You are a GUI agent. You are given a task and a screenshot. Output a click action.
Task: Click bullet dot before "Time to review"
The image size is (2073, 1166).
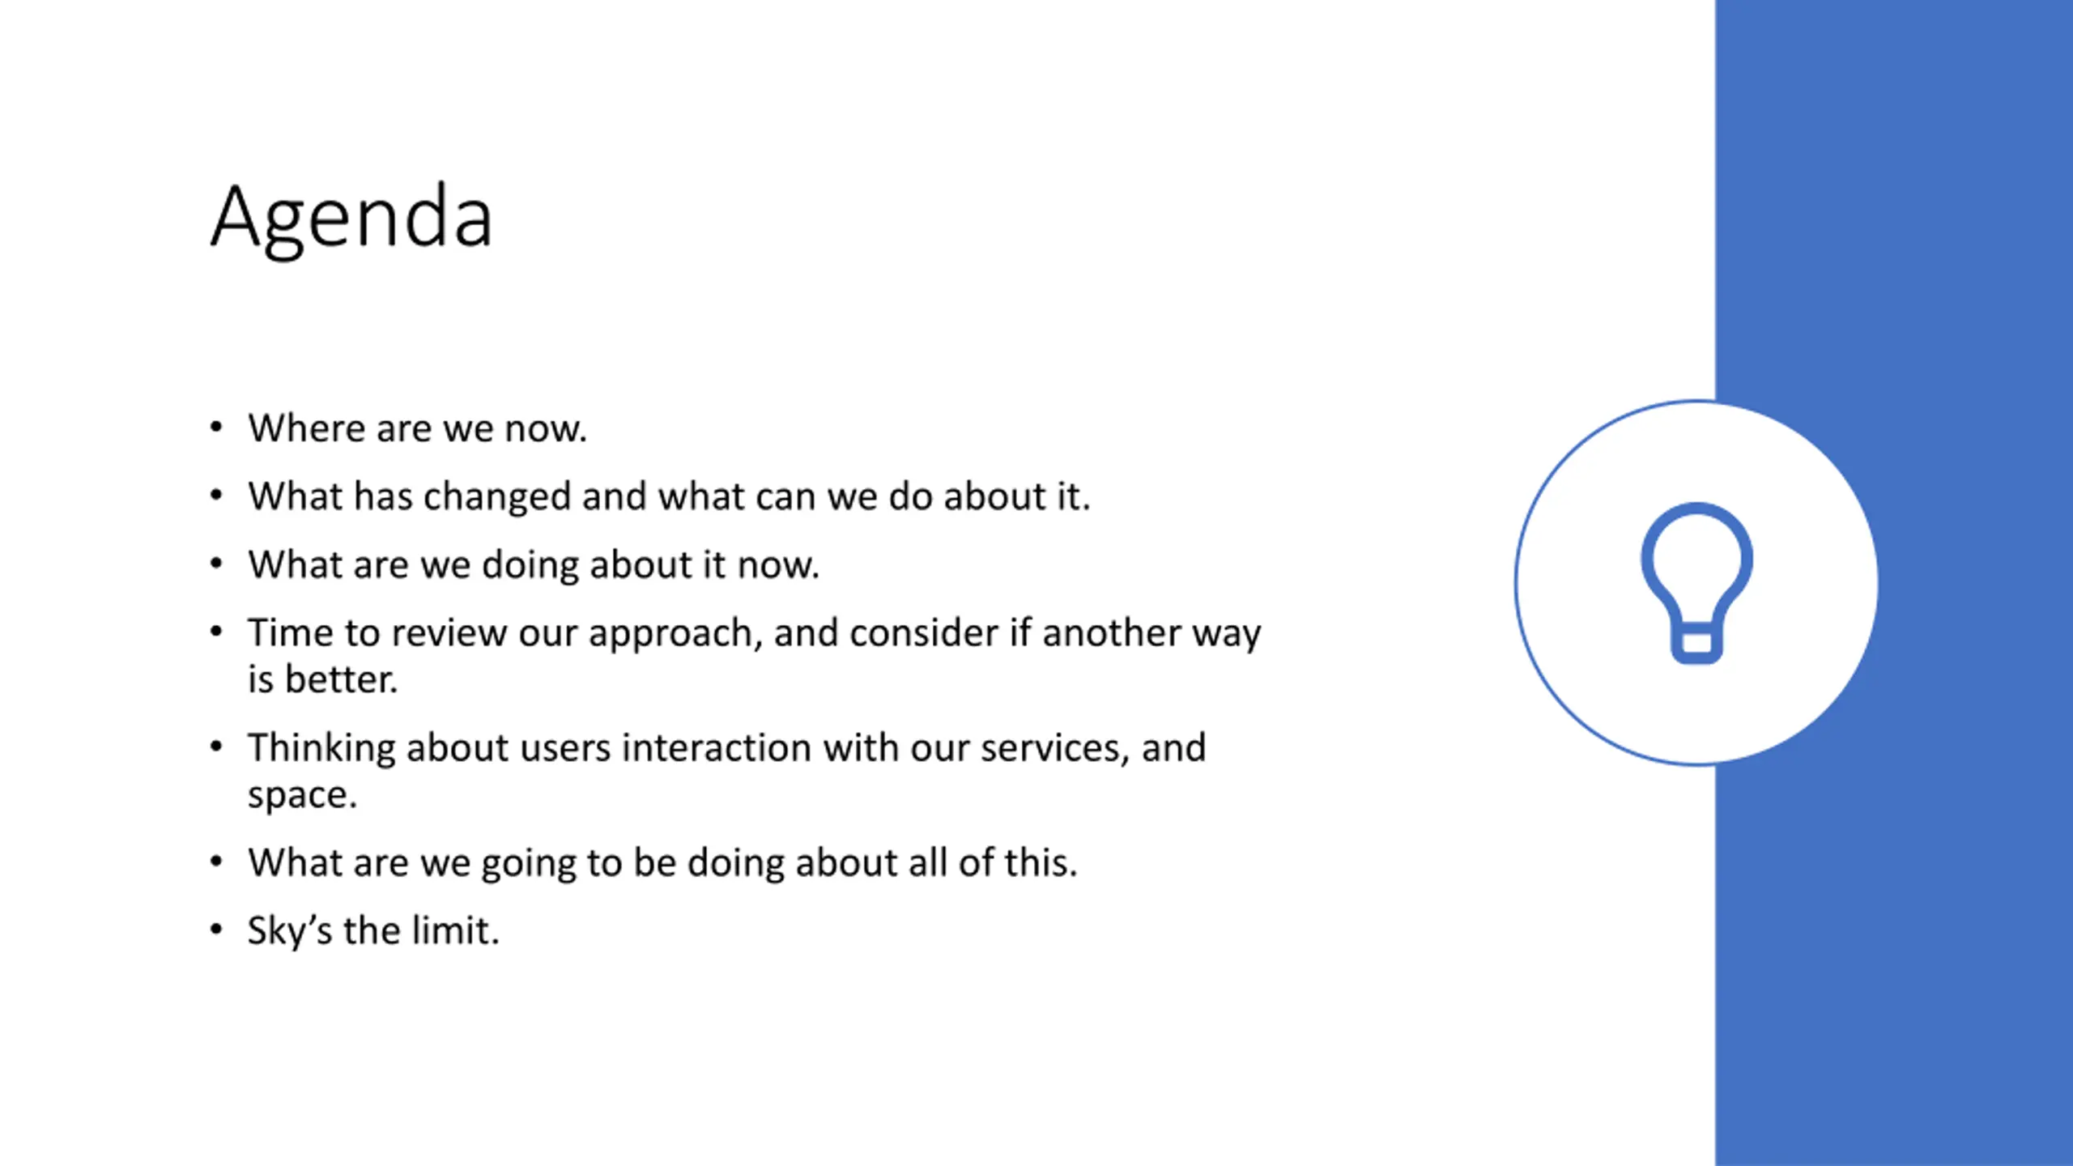(x=215, y=631)
